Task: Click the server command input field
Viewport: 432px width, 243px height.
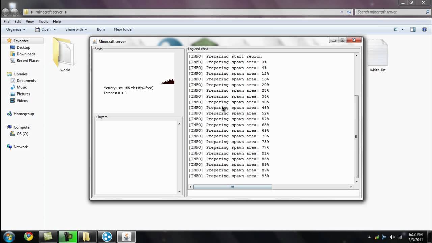Action: [x=273, y=193]
